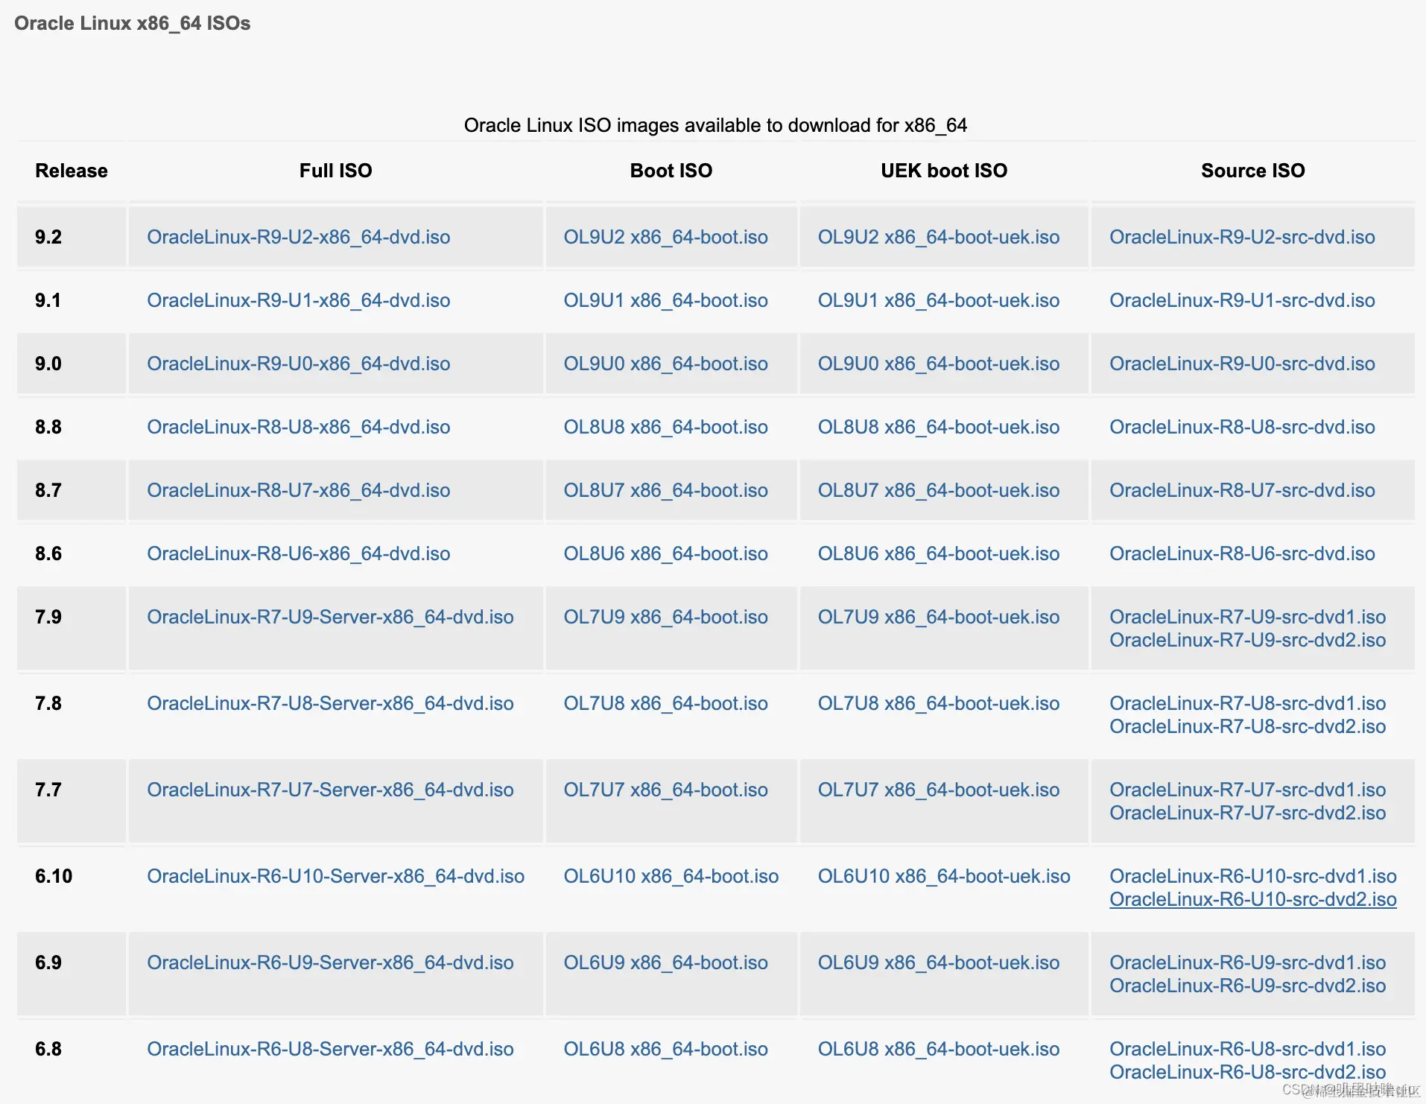Select the 9.2 release cell
Viewport: 1426px width, 1104px height.
point(72,237)
